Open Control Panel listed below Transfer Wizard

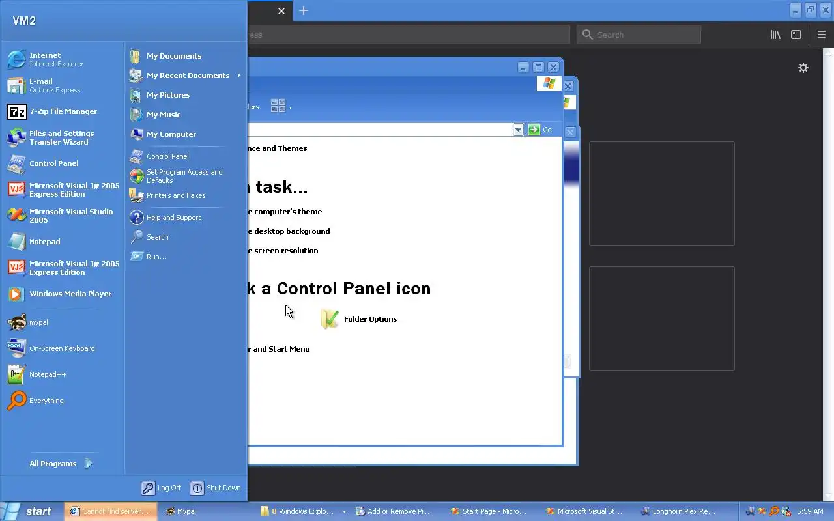(62, 163)
